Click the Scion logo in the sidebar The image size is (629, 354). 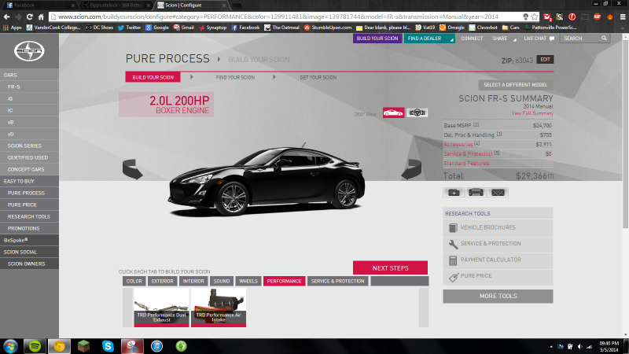(x=29, y=51)
